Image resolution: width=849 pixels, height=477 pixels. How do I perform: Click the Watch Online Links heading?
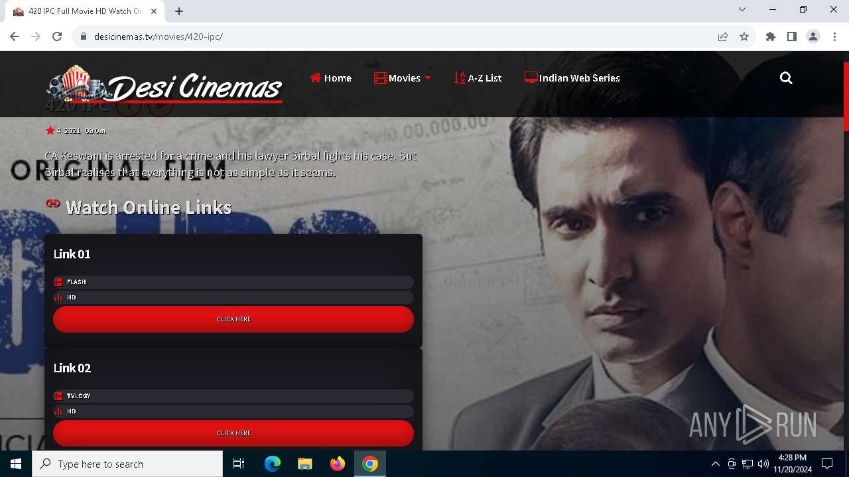pos(149,207)
